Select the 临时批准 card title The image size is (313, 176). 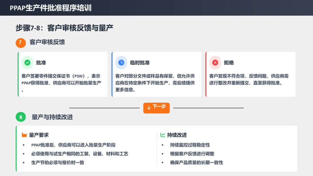tap(140, 63)
